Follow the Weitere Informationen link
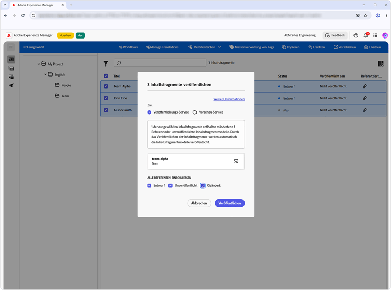Viewport: 391px width, 290px height. pos(229,99)
